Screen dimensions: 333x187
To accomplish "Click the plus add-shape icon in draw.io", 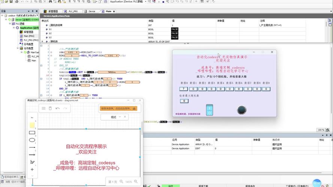I will (x=32, y=169).
